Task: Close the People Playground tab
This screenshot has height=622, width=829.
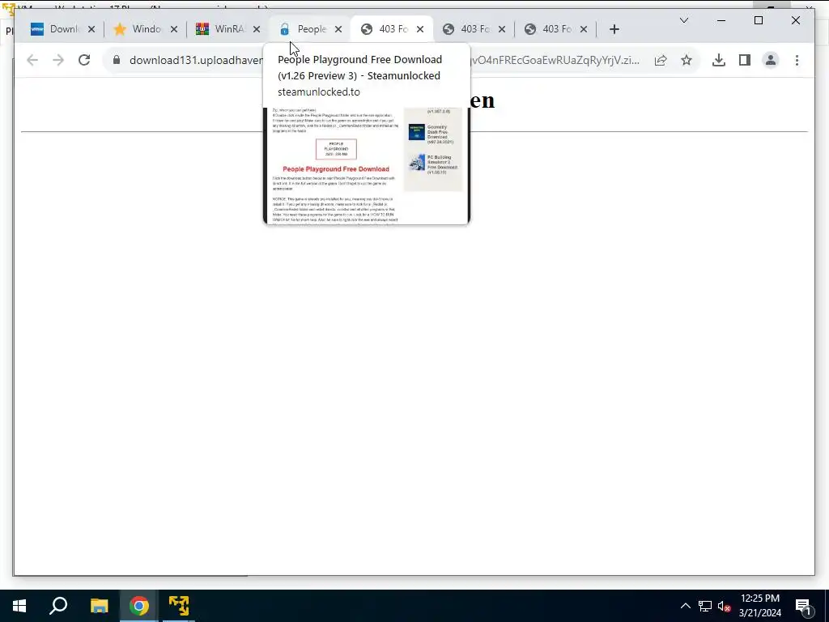Action: 339,29
